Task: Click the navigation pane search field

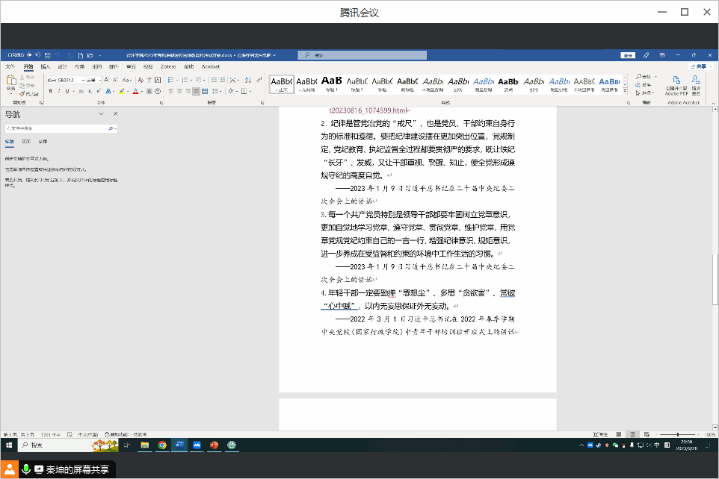Action: (x=57, y=128)
